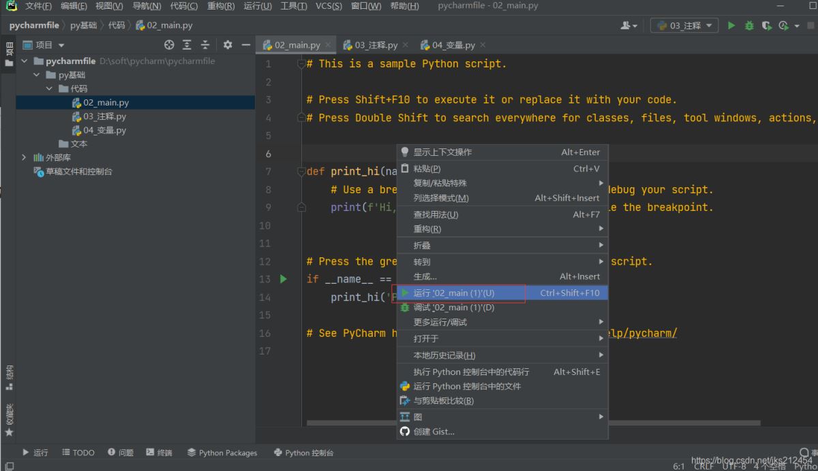Select 运行 '02_main (1)' in context menu
Image resolution: width=818 pixels, height=471 pixels.
(x=454, y=293)
